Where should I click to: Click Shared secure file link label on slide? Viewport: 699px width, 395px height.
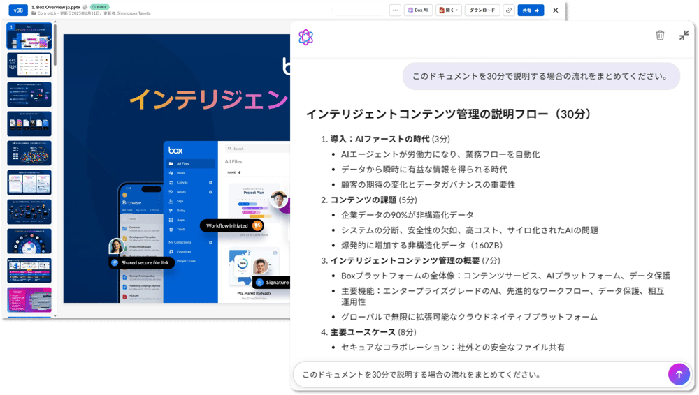[141, 262]
